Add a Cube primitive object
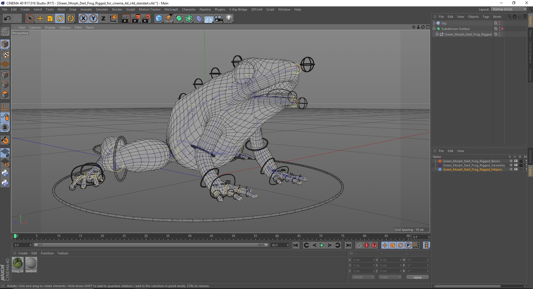The height and width of the screenshot is (289, 533). 159,19
